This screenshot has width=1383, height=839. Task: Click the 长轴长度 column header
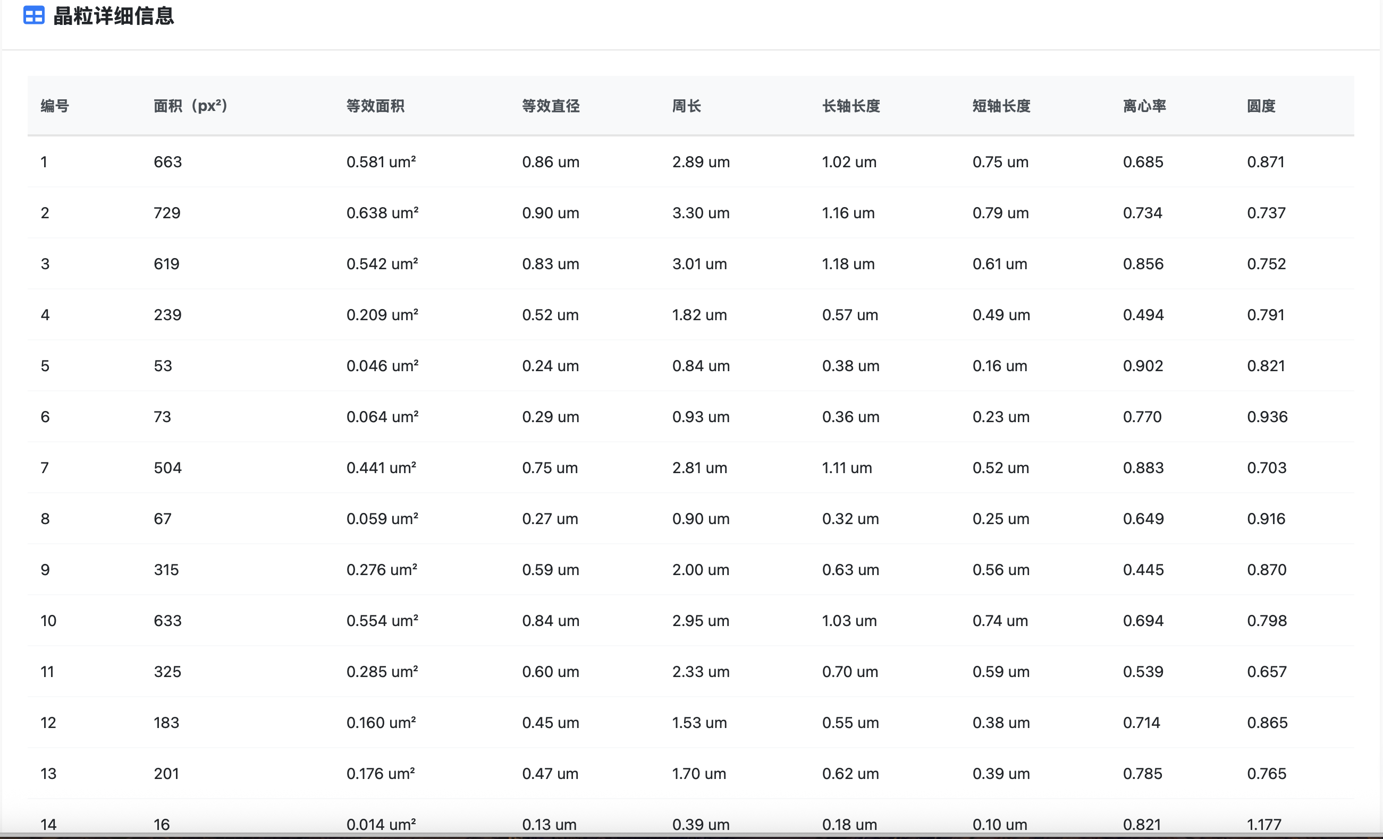click(850, 106)
